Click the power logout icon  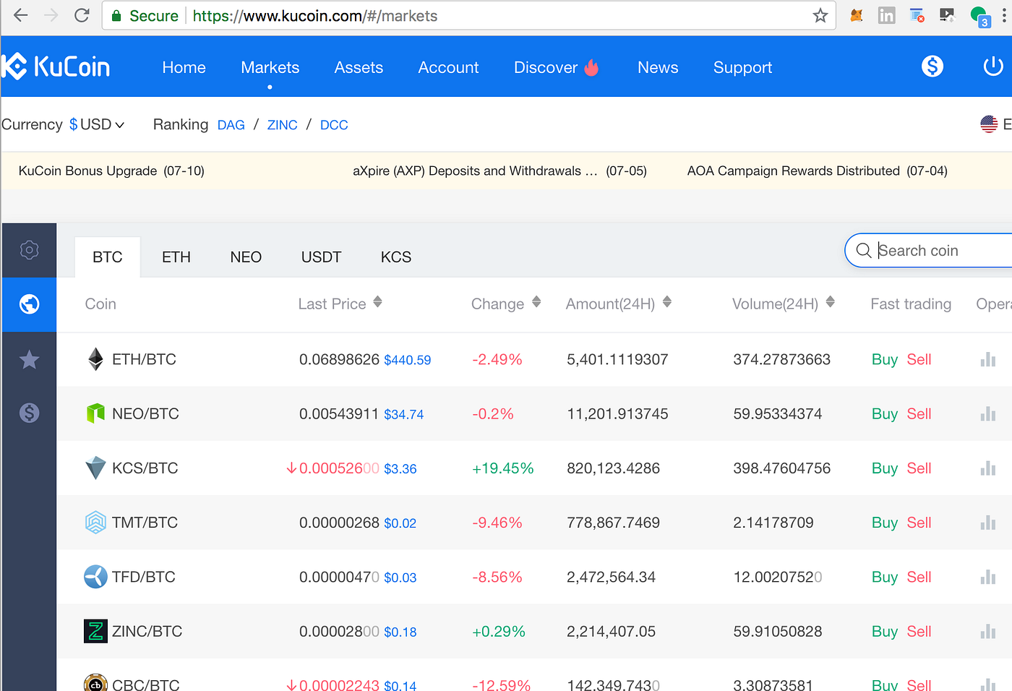point(993,66)
